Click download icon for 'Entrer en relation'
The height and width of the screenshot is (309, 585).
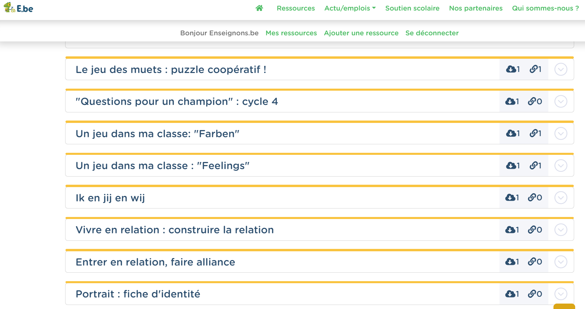[510, 262]
